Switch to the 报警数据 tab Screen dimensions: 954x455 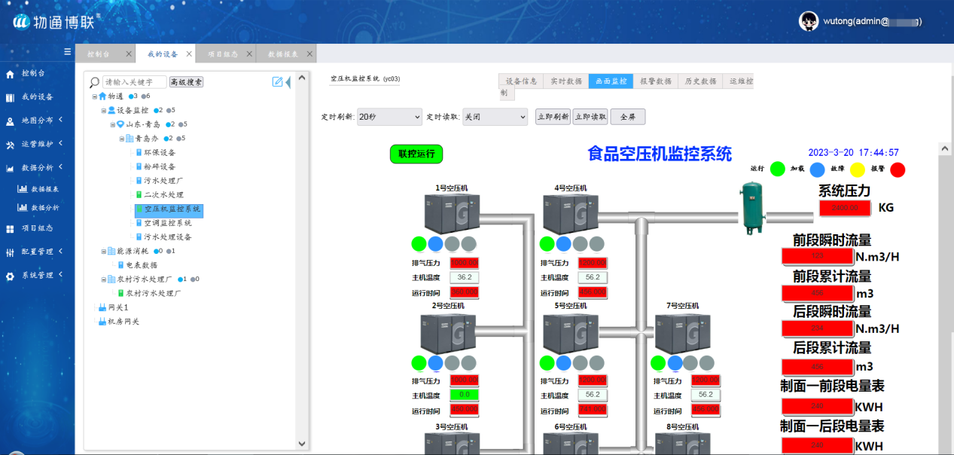(x=655, y=81)
